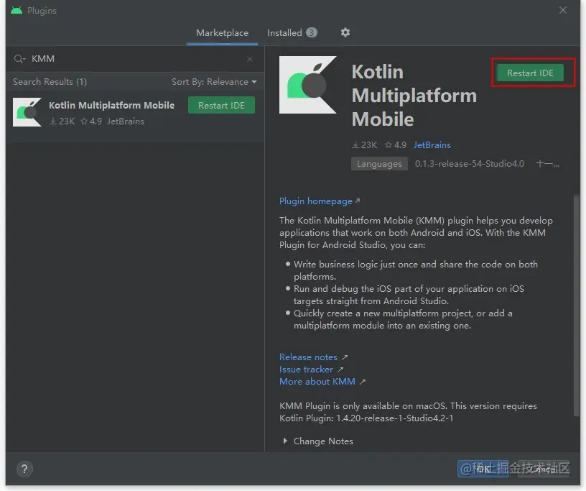Viewport: 586px width, 491px height.
Task: Click the Kotlin Multiplatform Mobile list icon
Action: (27, 112)
